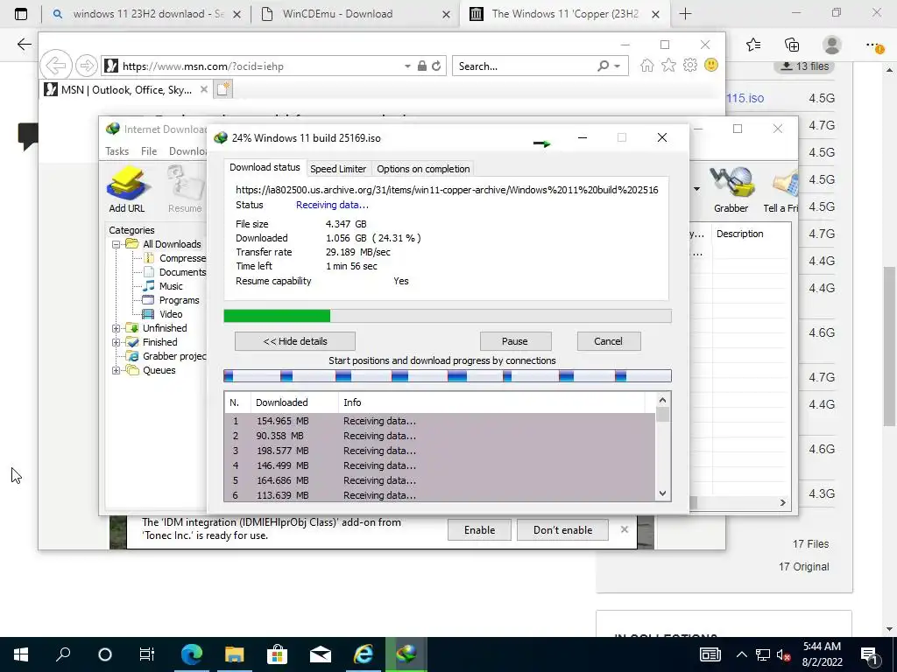Image resolution: width=897 pixels, height=672 pixels.
Task: Click the smiley feedback icon
Action: click(711, 65)
